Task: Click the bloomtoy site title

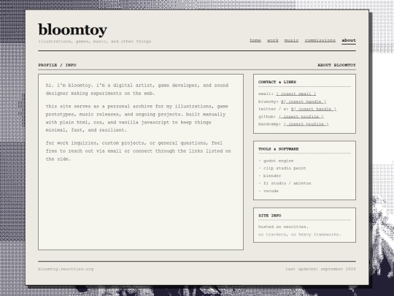Action: click(73, 30)
